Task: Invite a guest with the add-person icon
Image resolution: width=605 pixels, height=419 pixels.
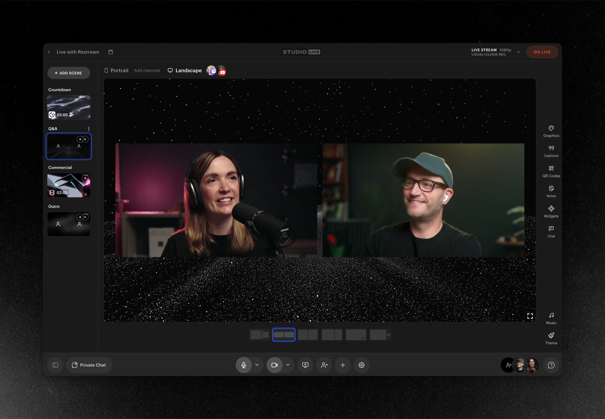Action: [324, 365]
